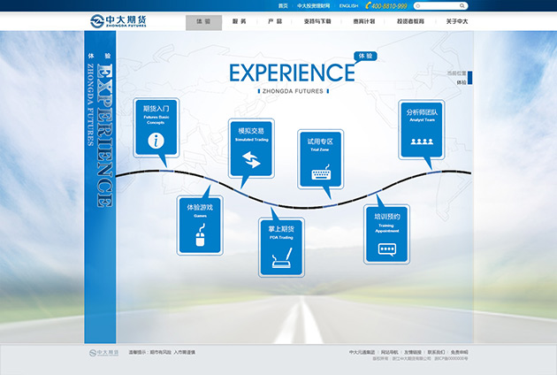This screenshot has height=375, width=557.
Task: Open the Trial Zone keyboard icon
Action: [x=321, y=172]
